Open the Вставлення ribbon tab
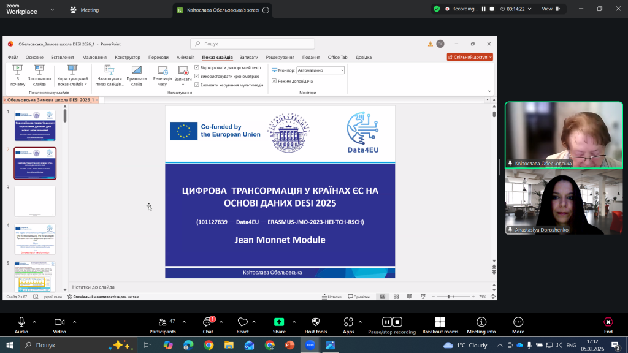This screenshot has height=353, width=628. 63,57
